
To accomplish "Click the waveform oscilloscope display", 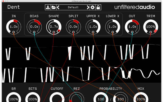I will [81, 60].
